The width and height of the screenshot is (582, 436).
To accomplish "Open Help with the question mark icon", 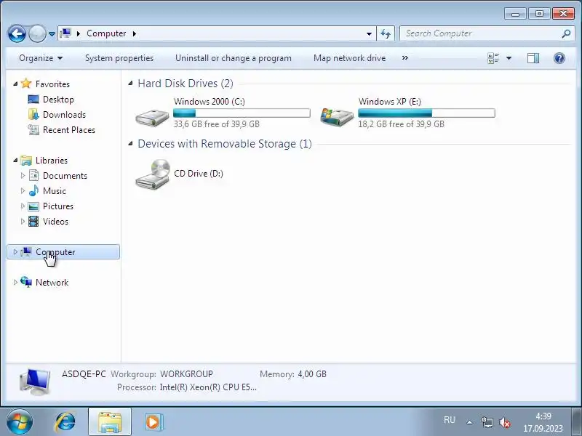I will pos(559,58).
